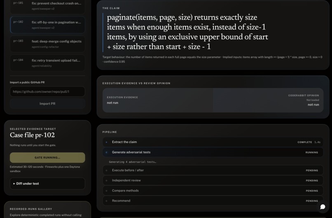Click the "COMPLETE 1.4s" status text
The image size is (332, 218).
[x=309, y=142]
